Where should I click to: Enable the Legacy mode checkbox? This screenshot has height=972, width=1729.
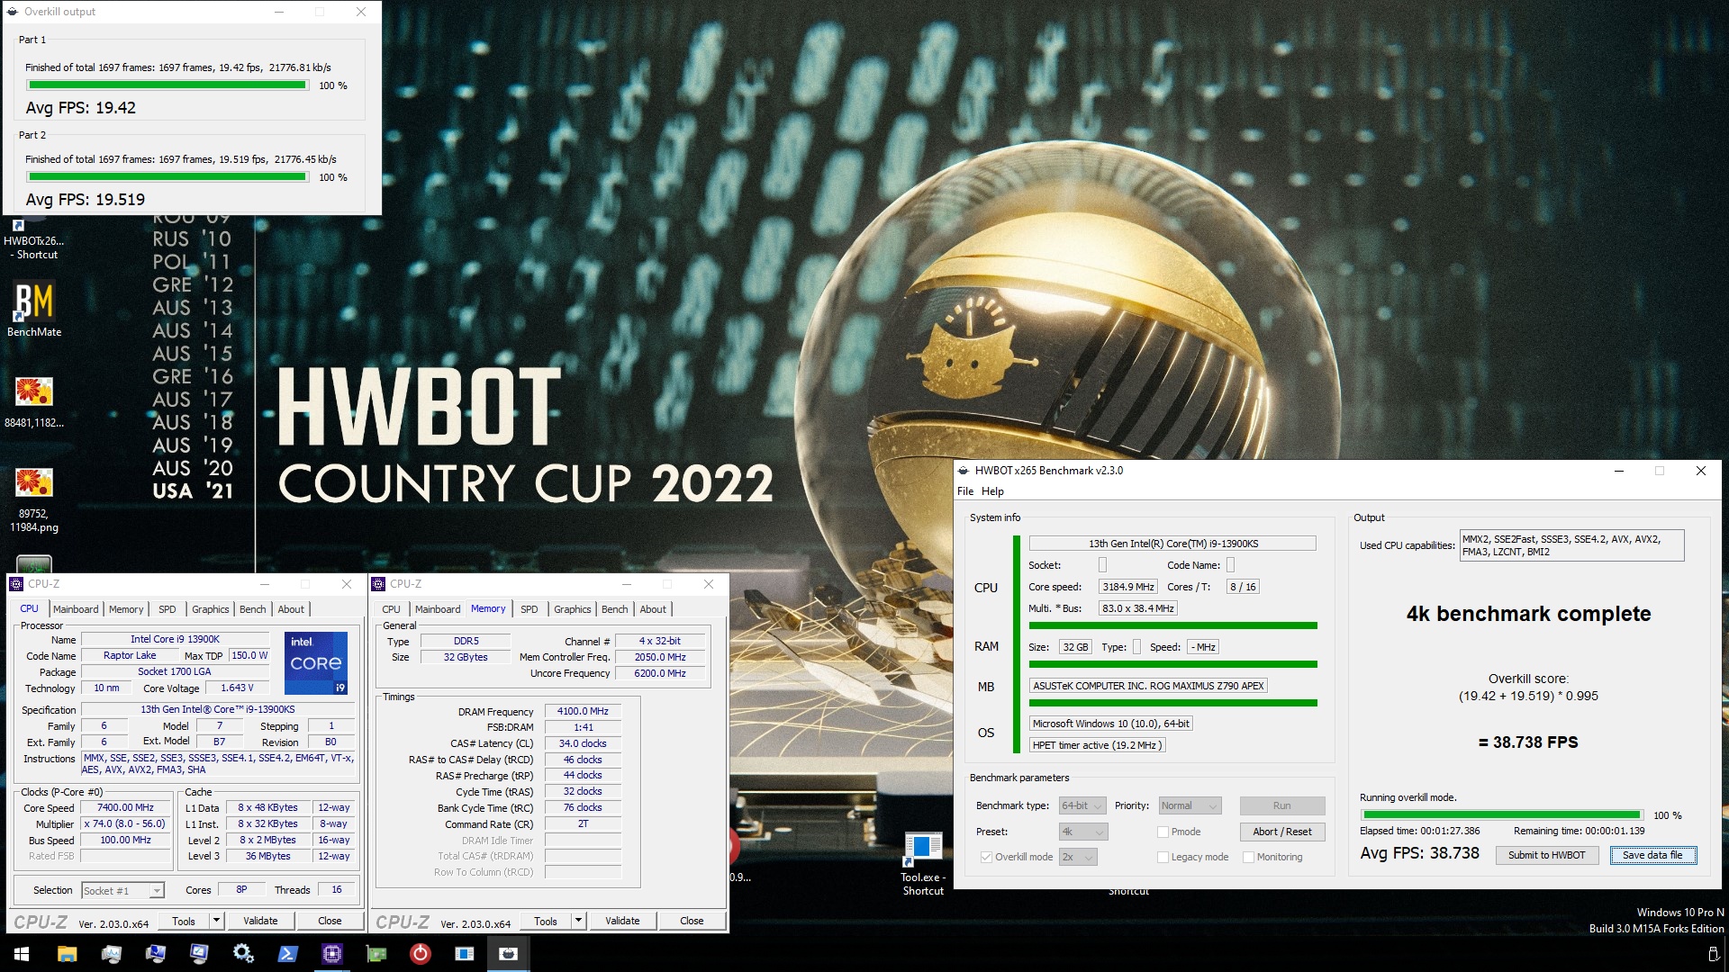click(x=1163, y=857)
